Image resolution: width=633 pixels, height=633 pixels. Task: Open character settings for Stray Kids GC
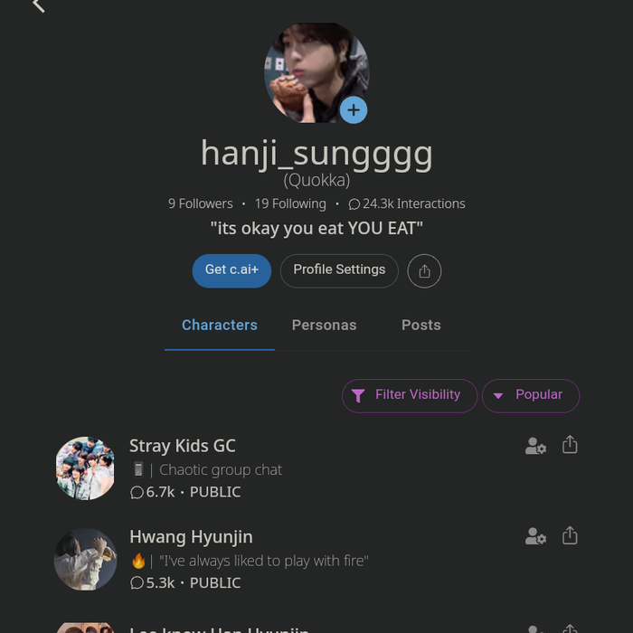coord(535,446)
